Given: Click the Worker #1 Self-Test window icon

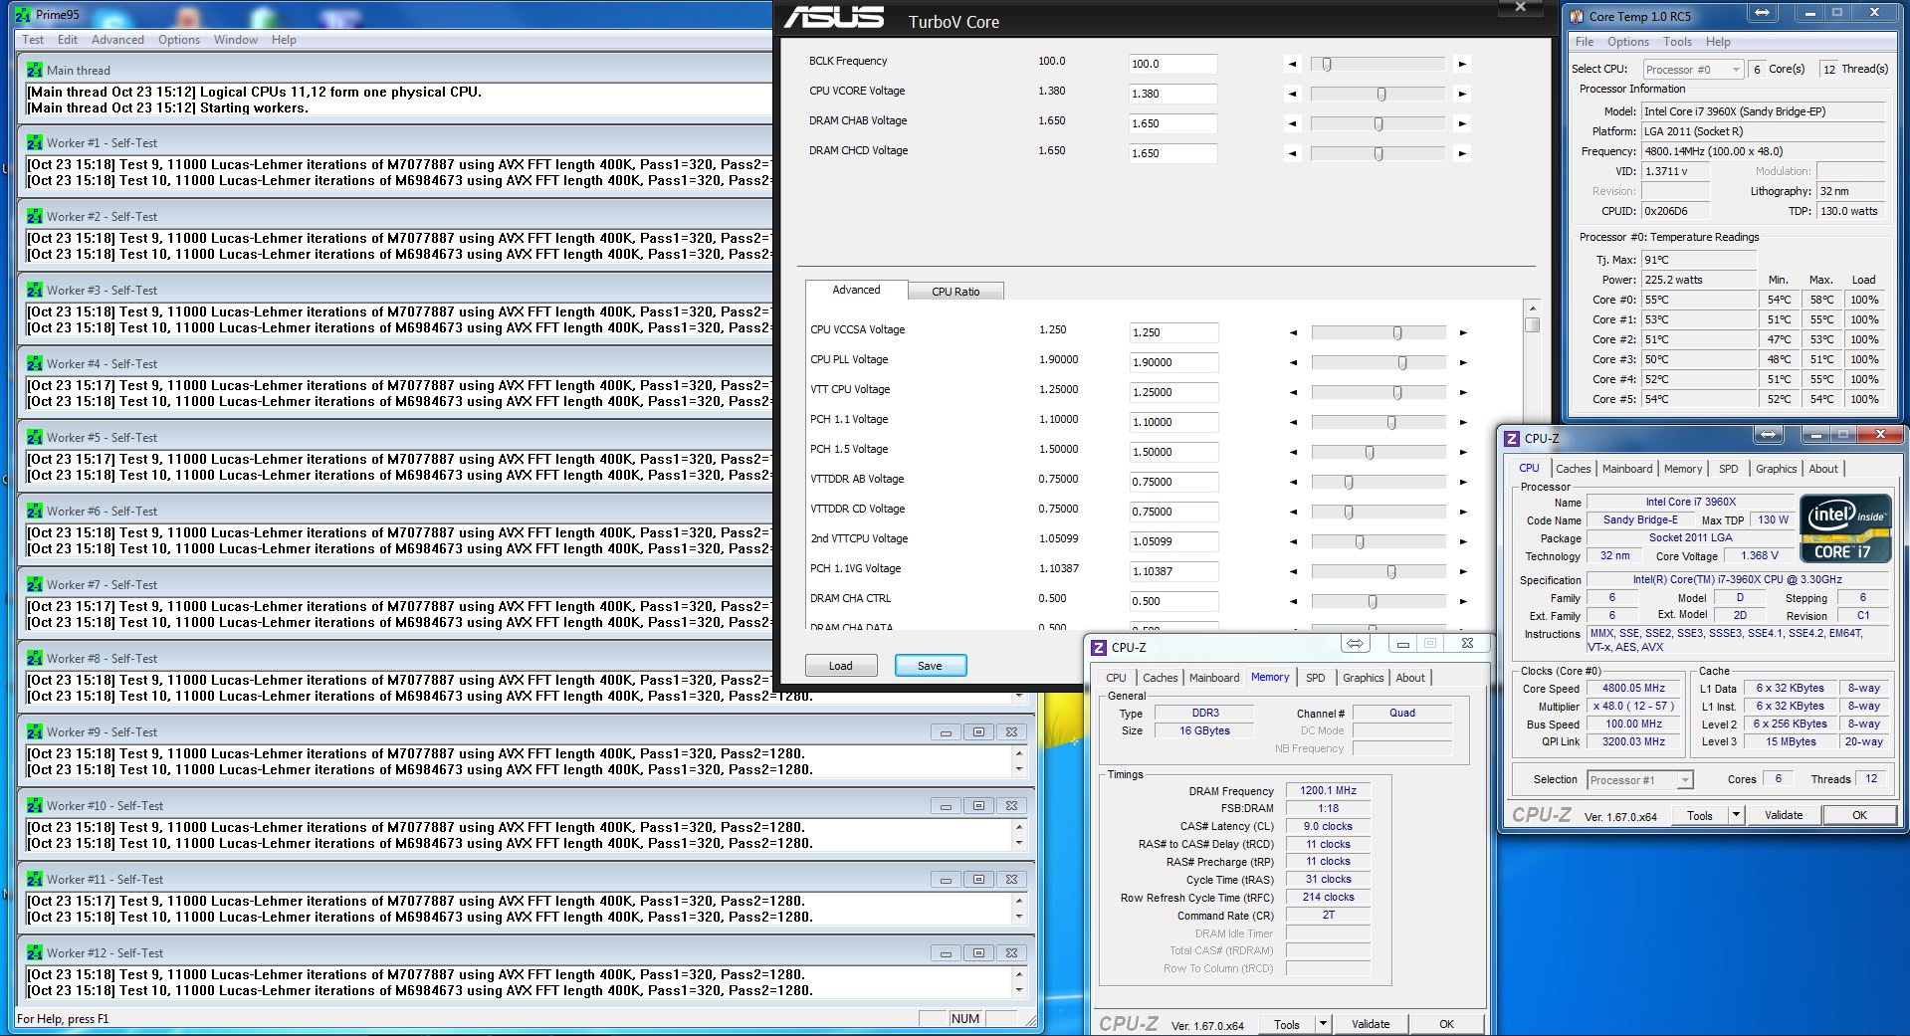Looking at the screenshot, I should (35, 142).
